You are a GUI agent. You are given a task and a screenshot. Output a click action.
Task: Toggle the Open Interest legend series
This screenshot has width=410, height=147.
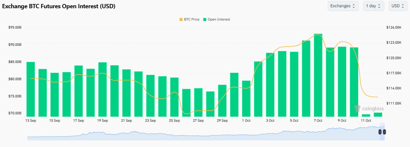pos(219,19)
